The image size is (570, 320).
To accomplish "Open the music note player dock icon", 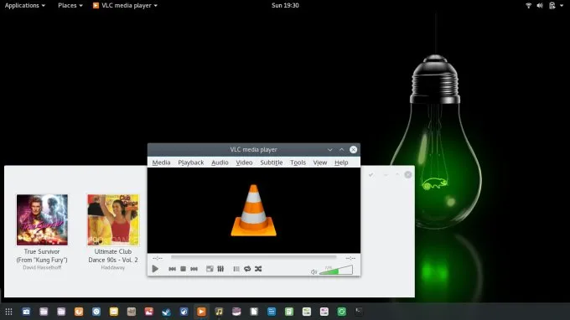I will point(219,312).
